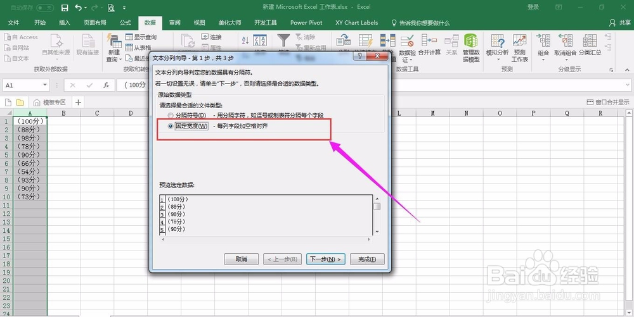The width and height of the screenshot is (634, 317).
Task: Click the Undo arrow in title bar
Action: pyautogui.click(x=78, y=8)
